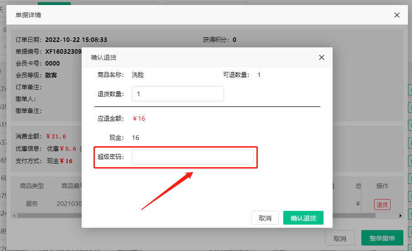Click the 退货数量 input field
Screen dimensions: 412x251
[177, 94]
